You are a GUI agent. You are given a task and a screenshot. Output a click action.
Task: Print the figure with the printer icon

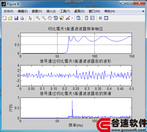coord(22,18)
